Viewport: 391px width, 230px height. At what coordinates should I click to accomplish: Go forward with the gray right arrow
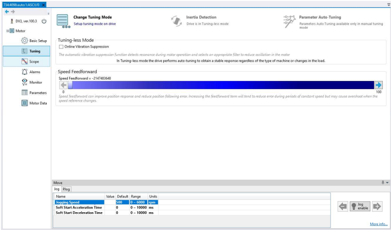(x=13, y=11)
